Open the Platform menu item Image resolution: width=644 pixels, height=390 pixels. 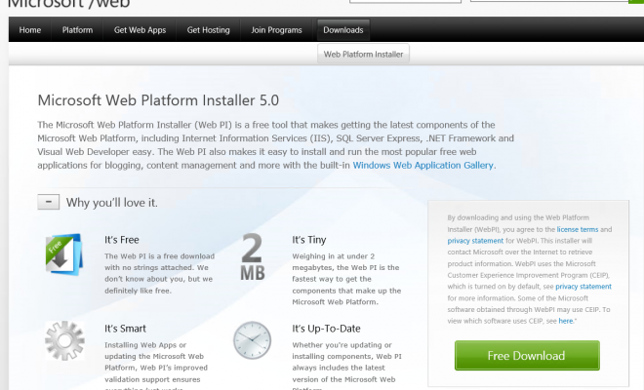[77, 30]
